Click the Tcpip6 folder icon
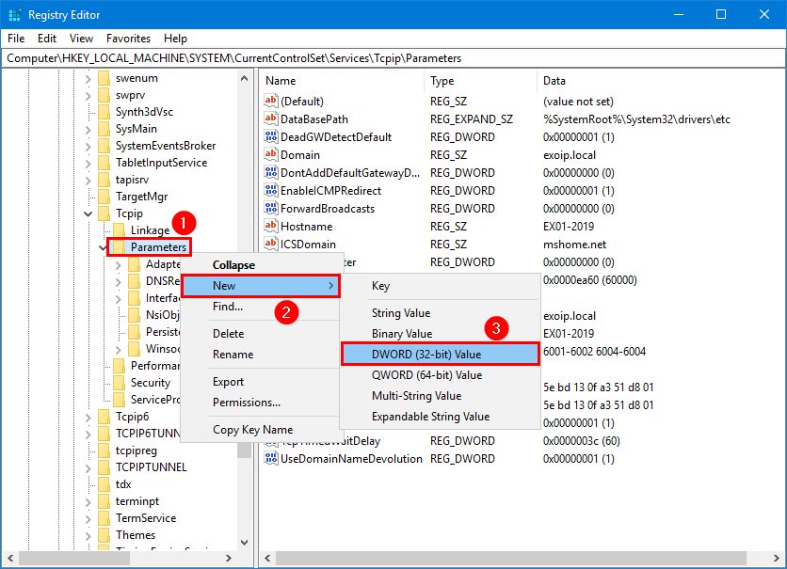The image size is (787, 569). tap(104, 417)
